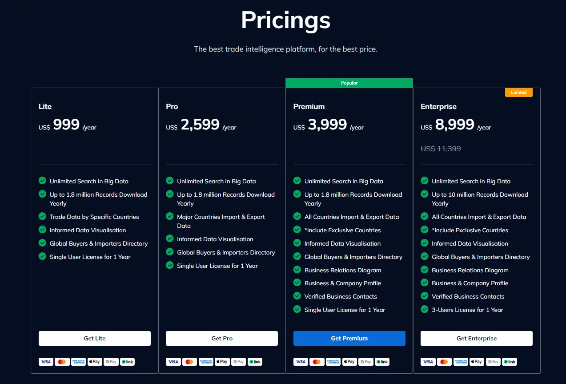Click the 'best trade intelligence platform' subtitle
This screenshot has height=384, width=566.
(x=285, y=49)
